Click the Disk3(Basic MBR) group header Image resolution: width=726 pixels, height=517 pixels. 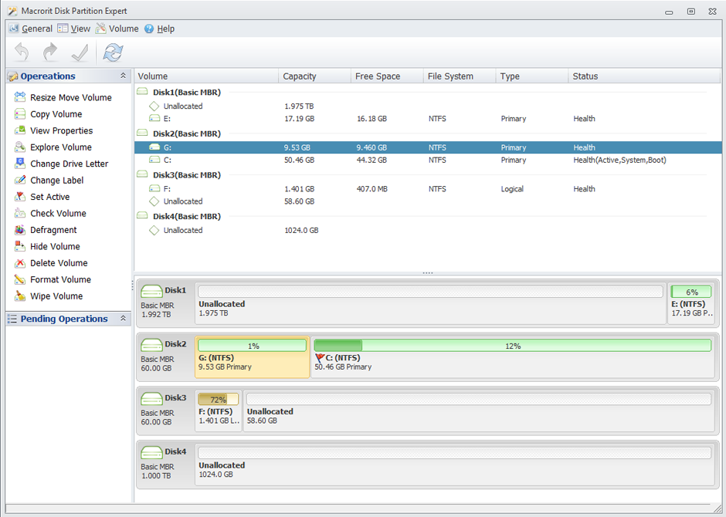click(x=187, y=175)
